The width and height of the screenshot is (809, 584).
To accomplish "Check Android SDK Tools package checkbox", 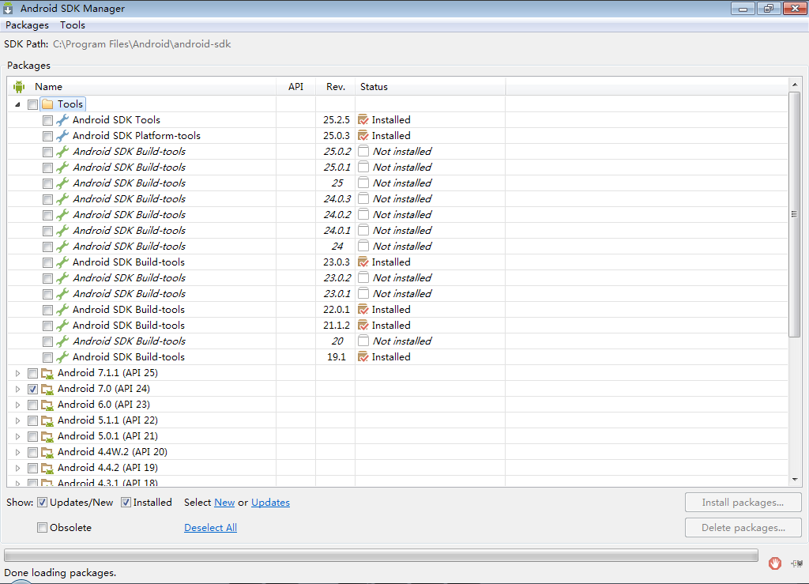I will (x=47, y=120).
